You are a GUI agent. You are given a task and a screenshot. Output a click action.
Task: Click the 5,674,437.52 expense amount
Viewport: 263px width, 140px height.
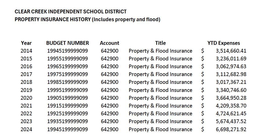coord(231,121)
